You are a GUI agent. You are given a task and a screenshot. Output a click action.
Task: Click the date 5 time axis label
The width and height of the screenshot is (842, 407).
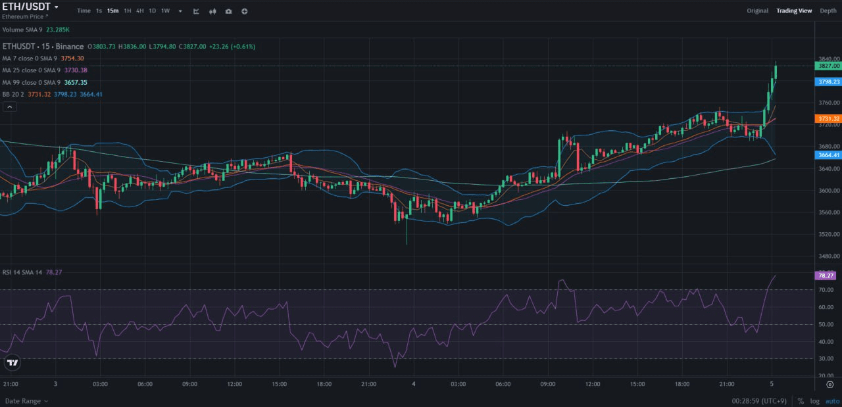pyautogui.click(x=771, y=384)
